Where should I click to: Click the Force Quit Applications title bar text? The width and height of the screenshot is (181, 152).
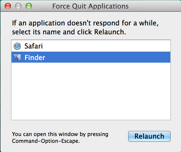click(x=90, y=6)
